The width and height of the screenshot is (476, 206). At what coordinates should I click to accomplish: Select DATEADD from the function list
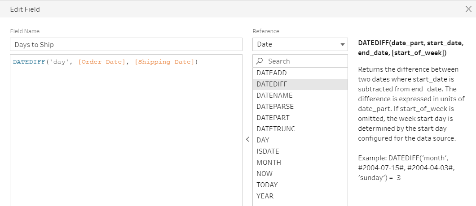(x=271, y=73)
